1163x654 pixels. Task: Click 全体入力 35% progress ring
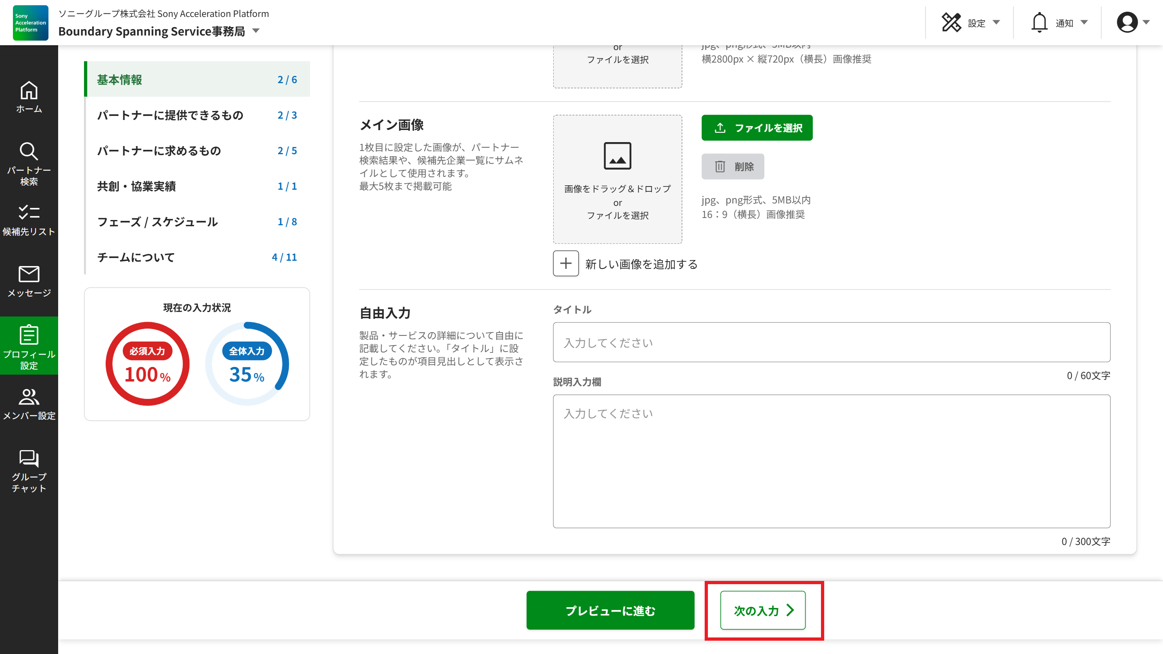tap(247, 364)
